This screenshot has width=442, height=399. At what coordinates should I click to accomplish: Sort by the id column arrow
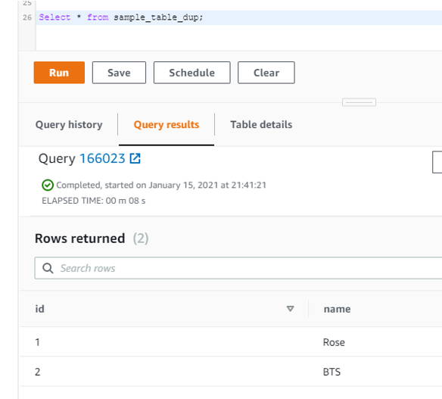click(291, 309)
